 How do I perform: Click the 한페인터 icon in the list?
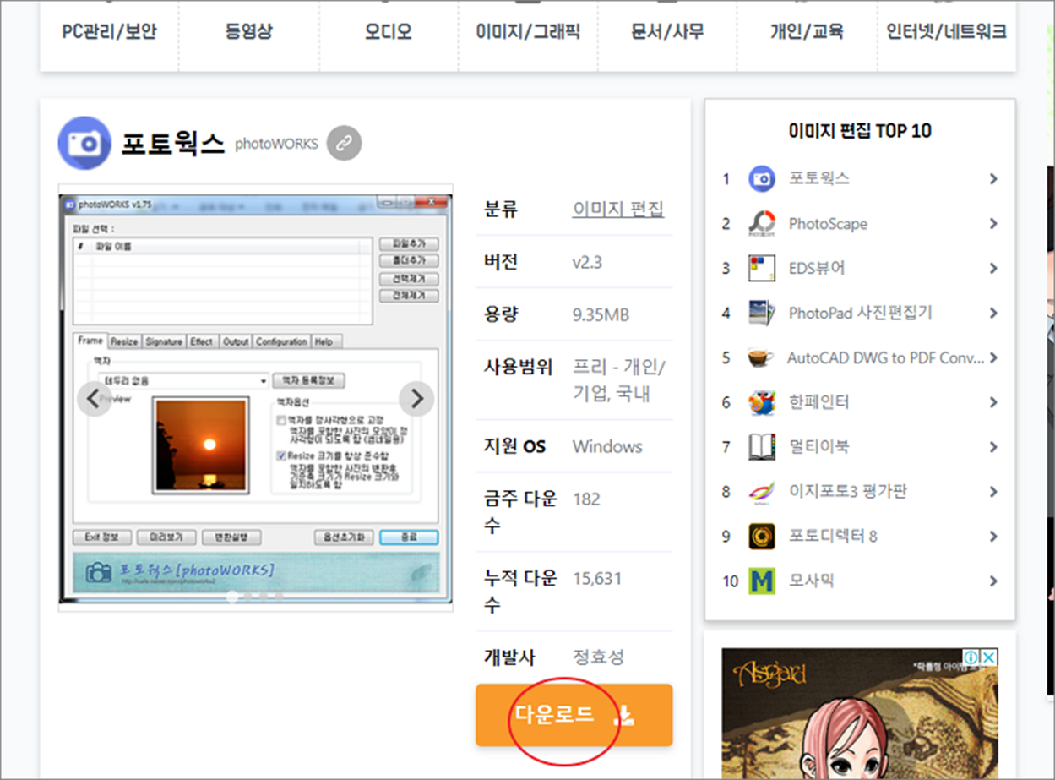762,402
